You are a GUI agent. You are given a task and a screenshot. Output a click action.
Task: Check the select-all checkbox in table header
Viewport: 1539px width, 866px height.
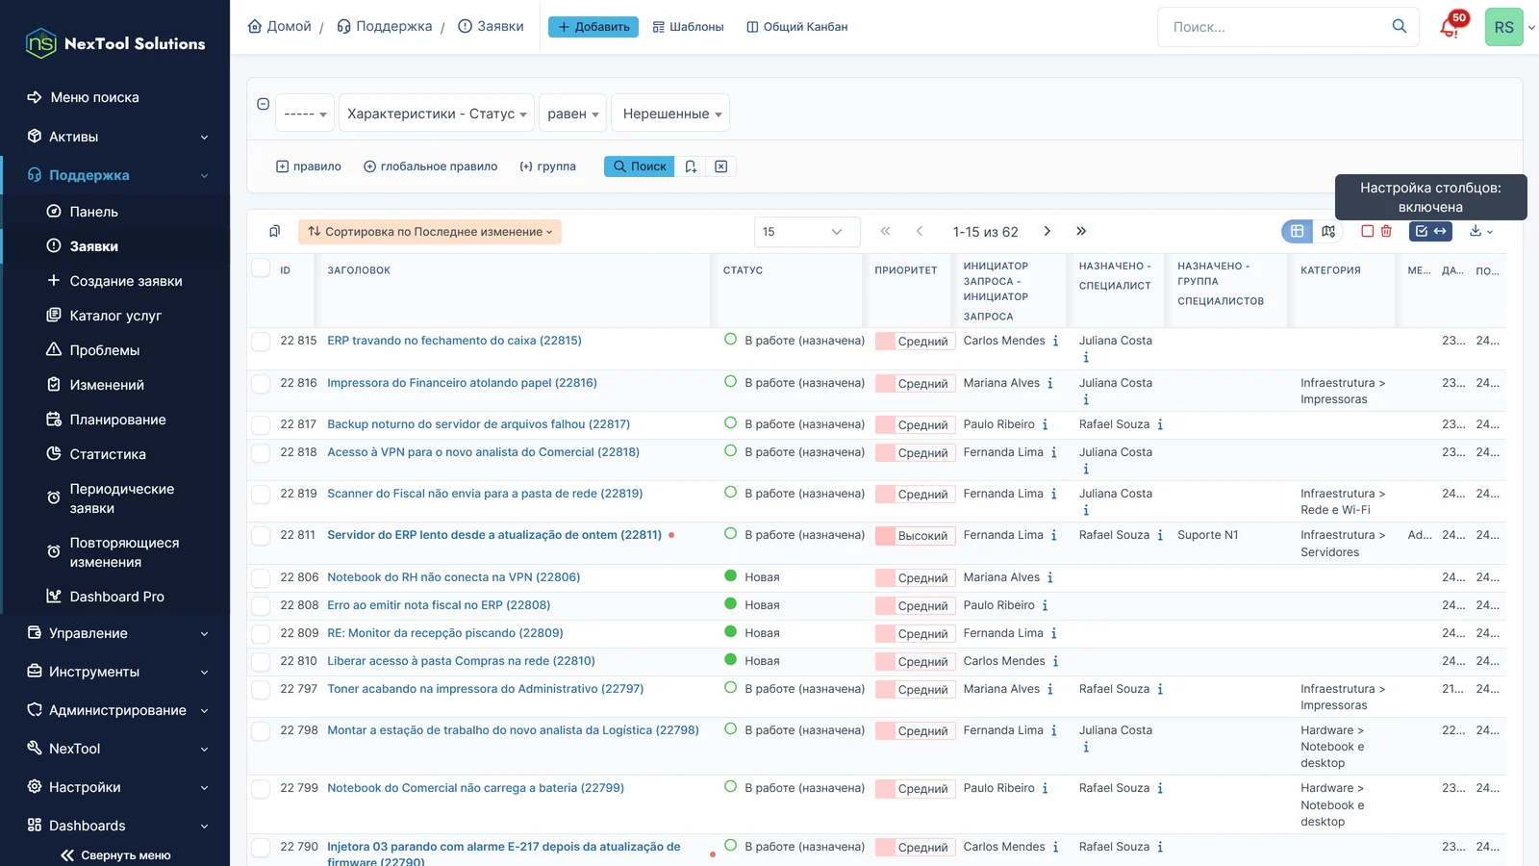click(261, 268)
